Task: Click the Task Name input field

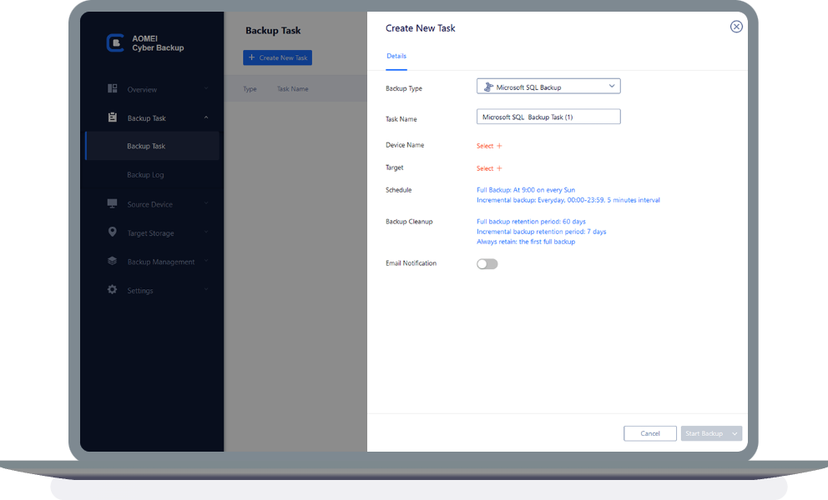Action: point(548,117)
